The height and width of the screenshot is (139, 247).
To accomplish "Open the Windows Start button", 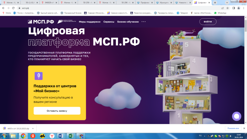I will click(x=4, y=136).
